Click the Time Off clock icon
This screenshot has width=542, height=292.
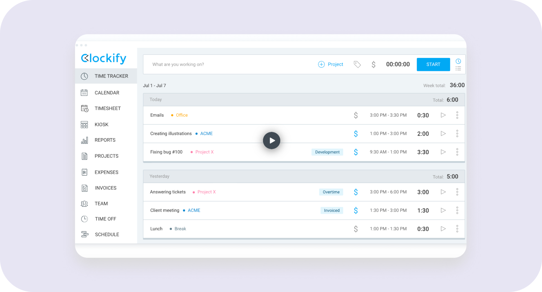click(x=84, y=219)
